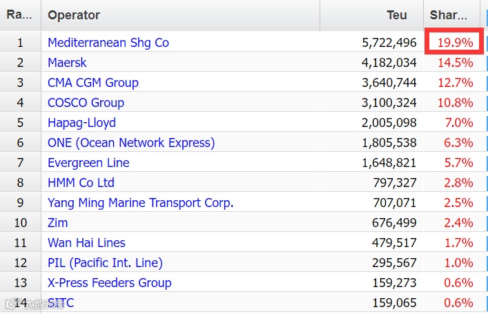The width and height of the screenshot is (488, 314).
Task: Select Teu value 1,648,821
Action: tap(389, 163)
